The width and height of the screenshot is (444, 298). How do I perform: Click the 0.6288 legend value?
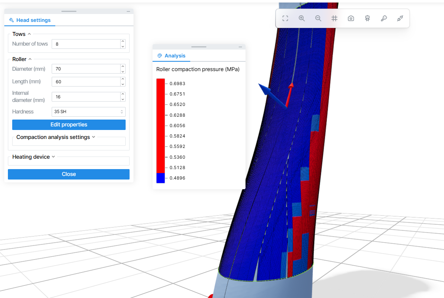177,115
